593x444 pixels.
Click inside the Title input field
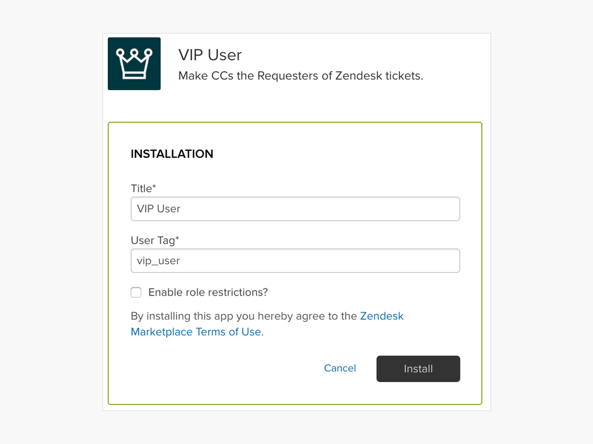[x=295, y=209]
